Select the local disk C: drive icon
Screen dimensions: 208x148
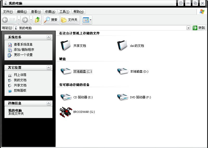click(66, 71)
